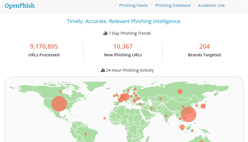
Task: Click the 7-Day Phishing Trends heading
Action: point(130,33)
